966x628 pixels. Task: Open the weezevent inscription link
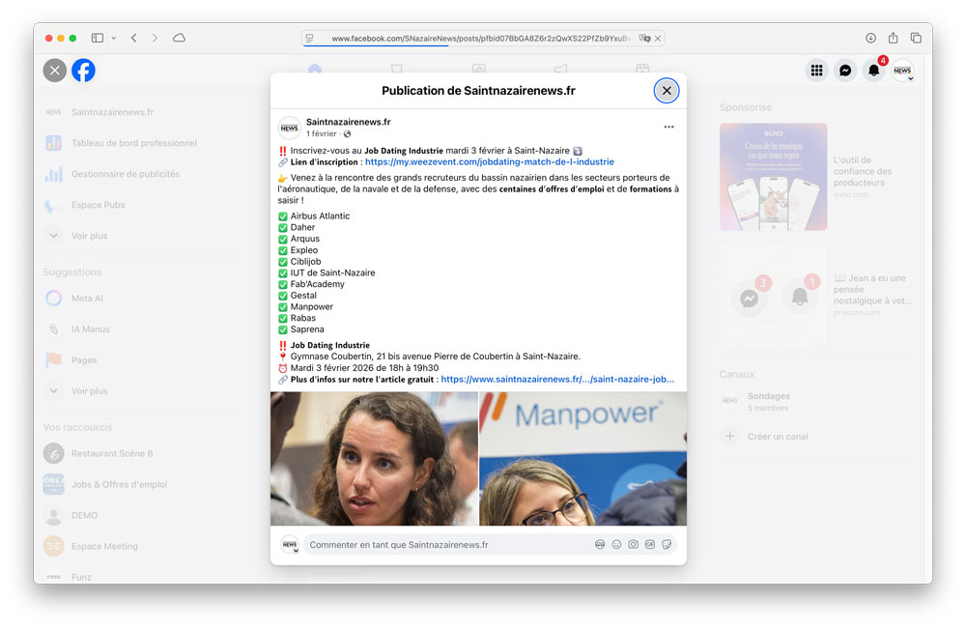pos(489,162)
